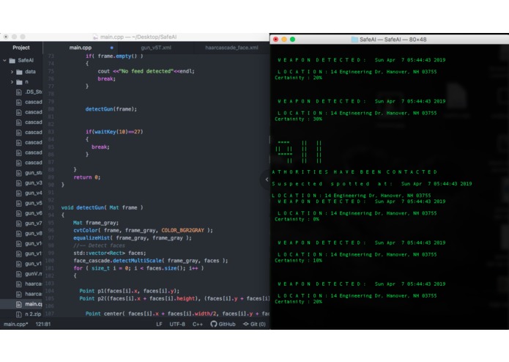Open gun_v6 file in tree
The height and width of the screenshot is (362, 509).
[34, 213]
